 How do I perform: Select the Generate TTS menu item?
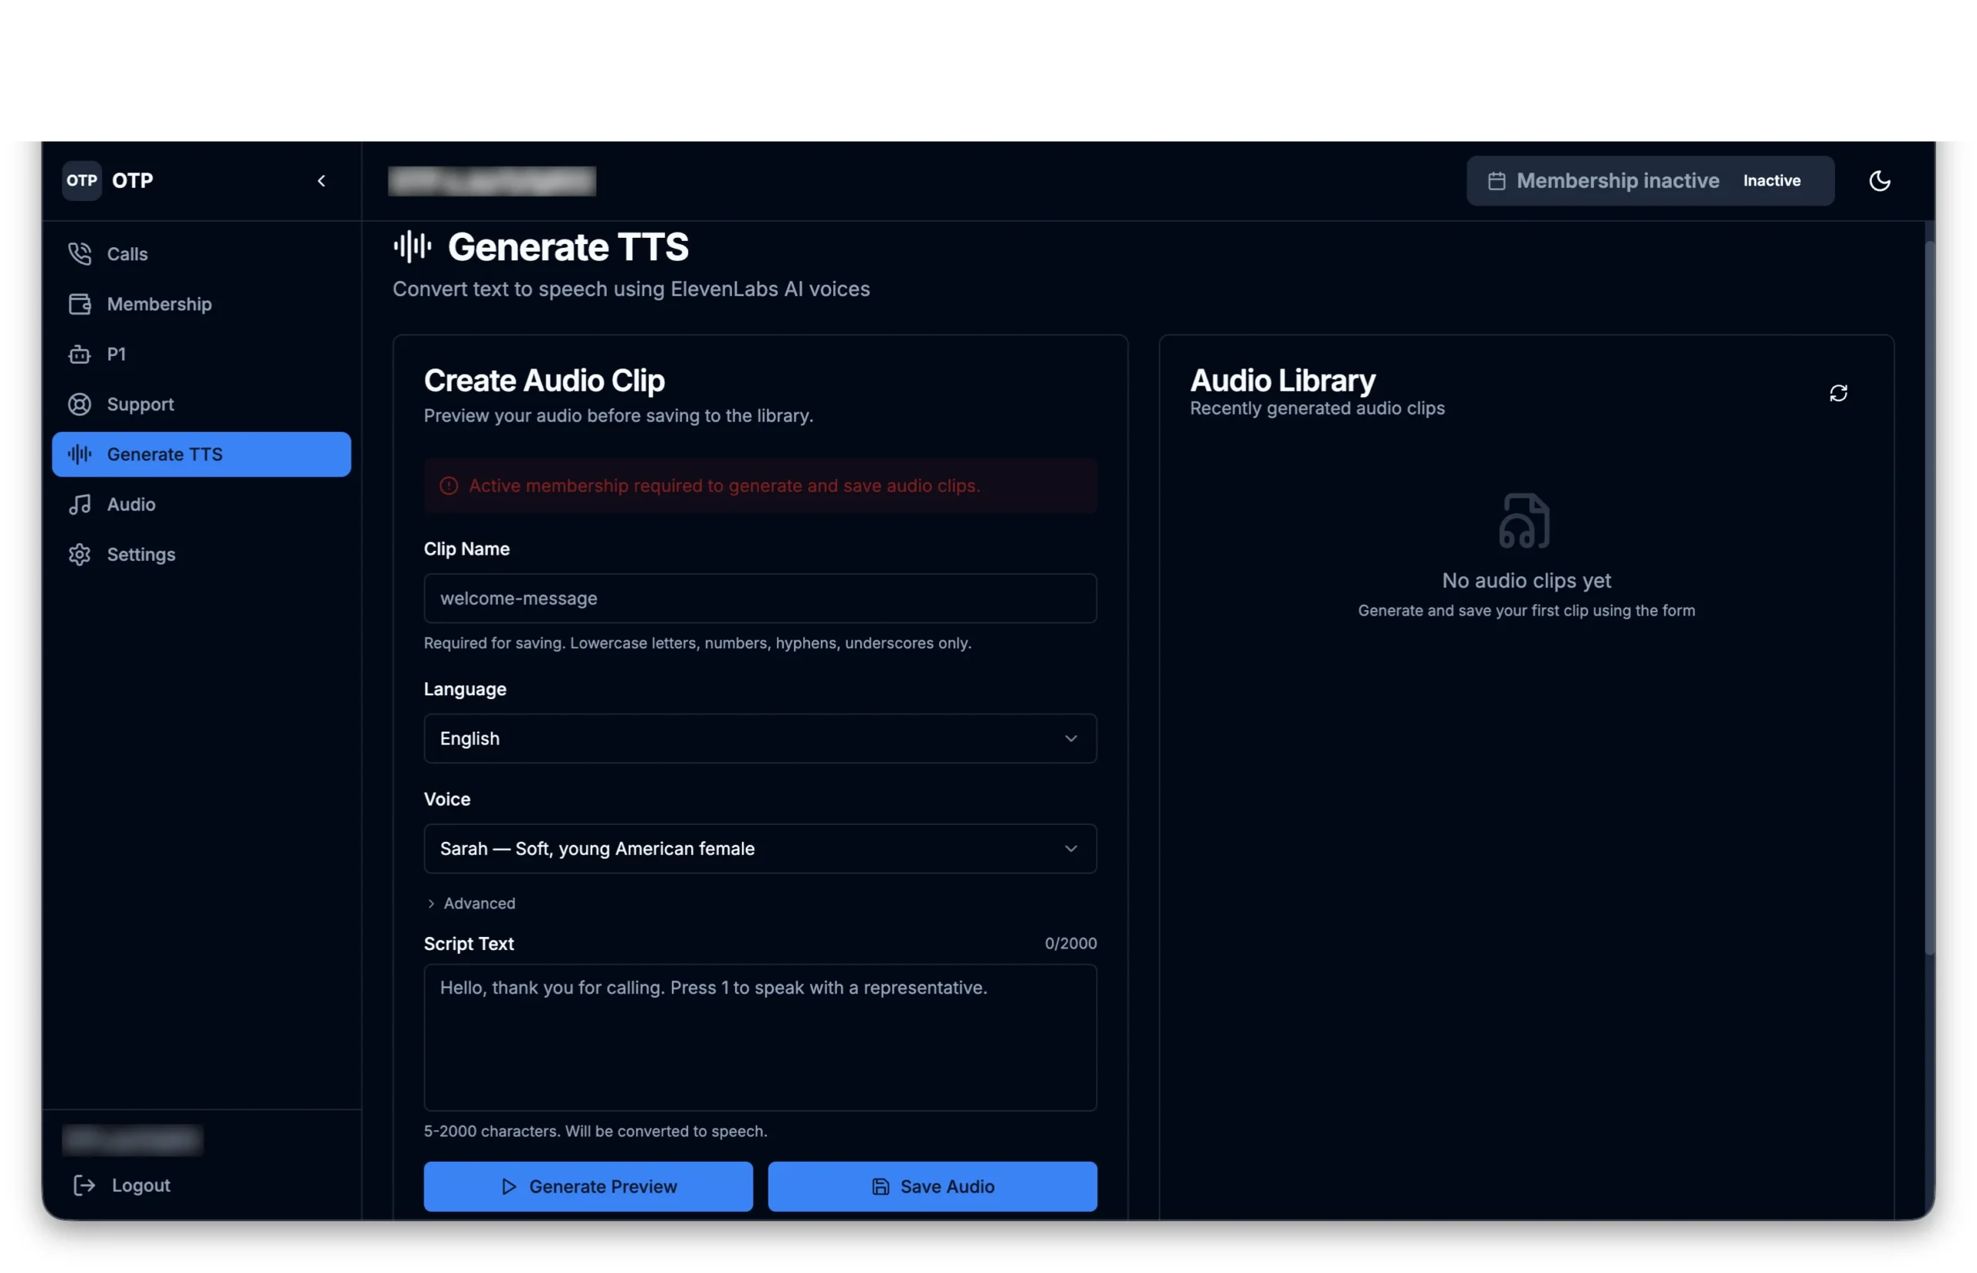point(201,454)
